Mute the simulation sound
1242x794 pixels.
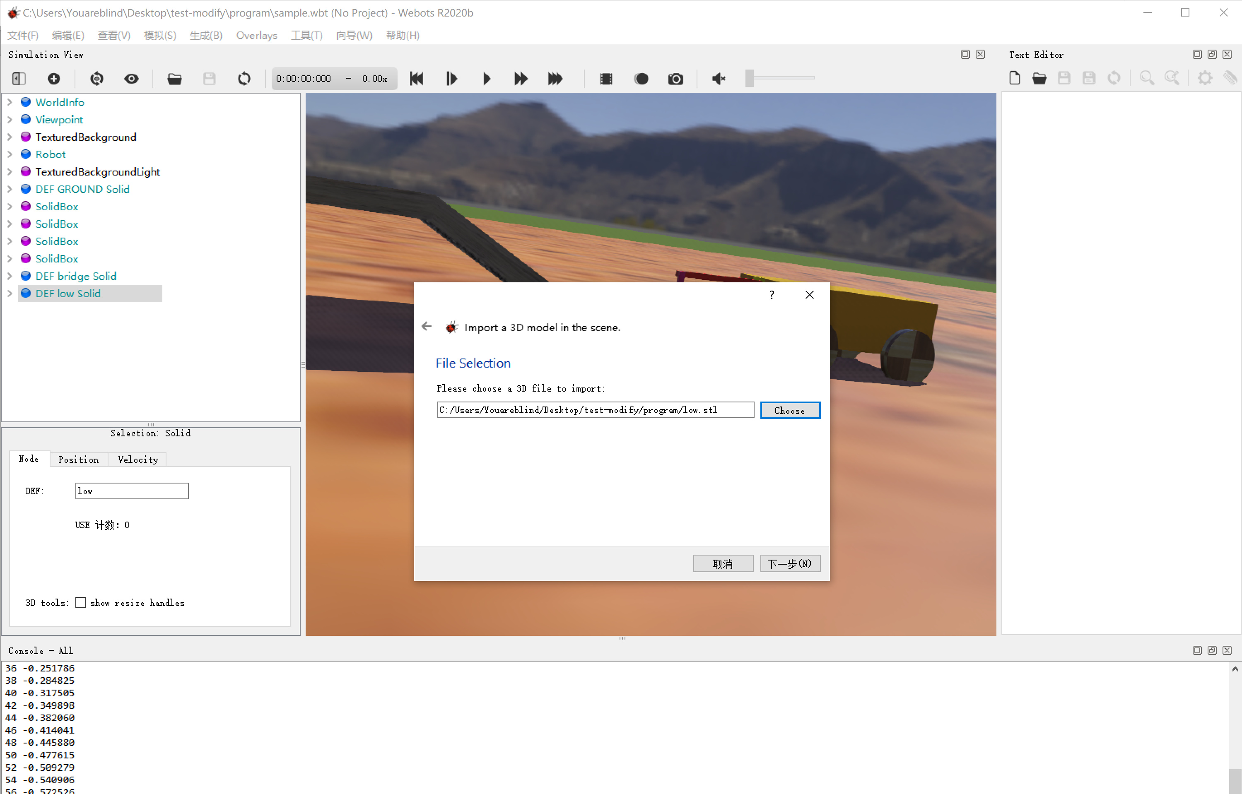click(x=718, y=78)
